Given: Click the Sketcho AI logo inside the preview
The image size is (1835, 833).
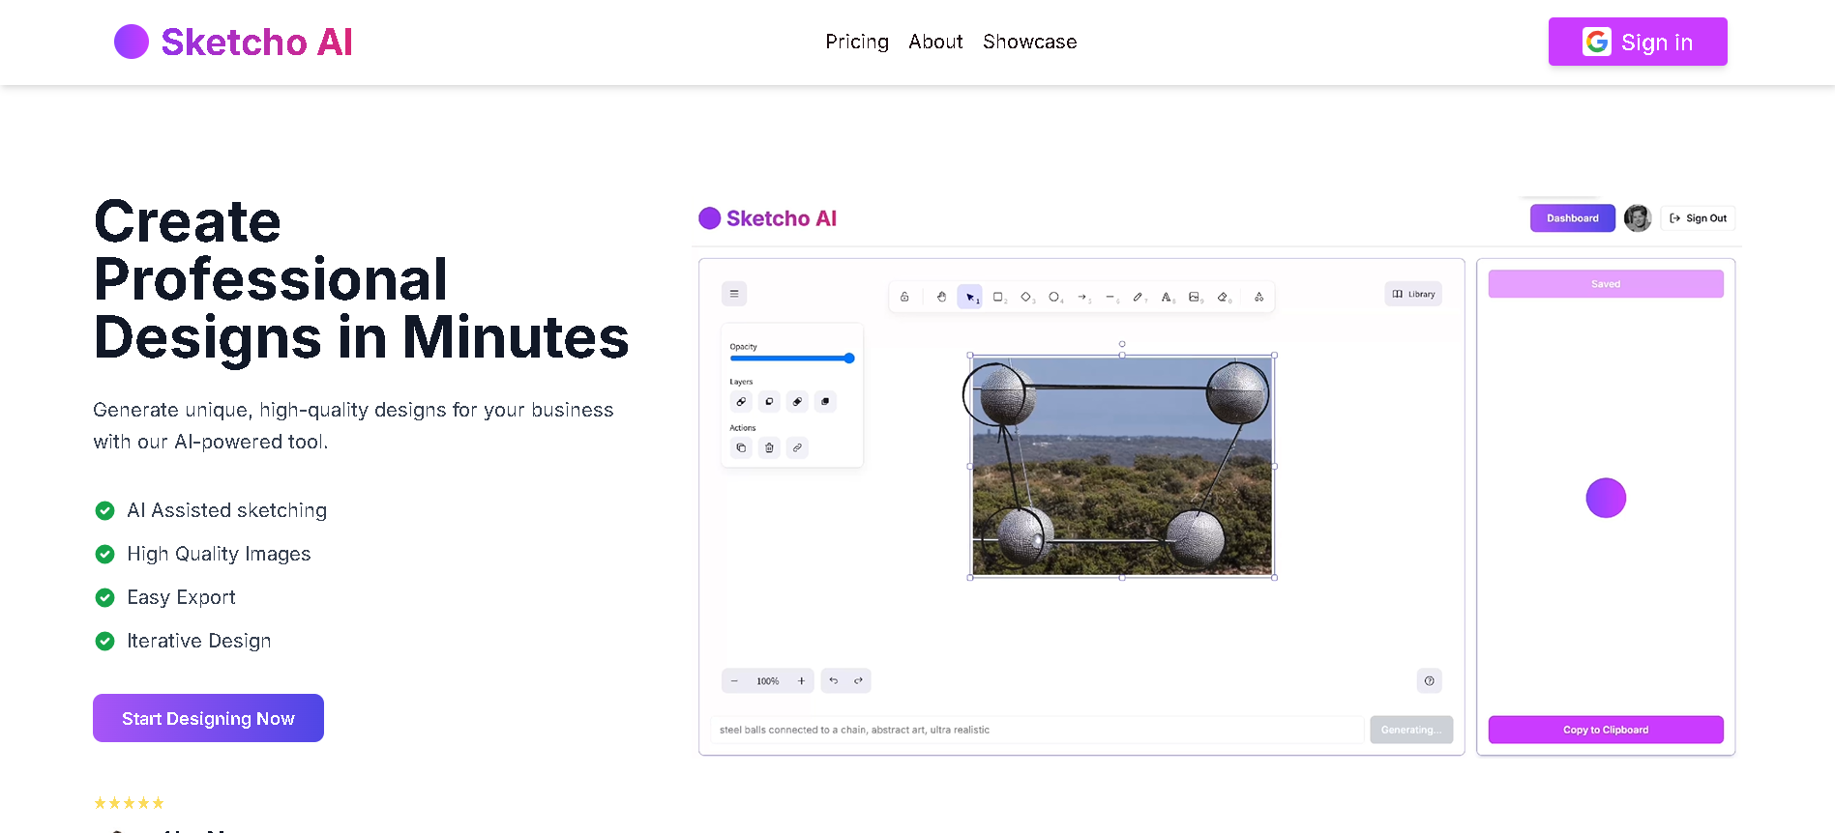Looking at the screenshot, I should (768, 218).
